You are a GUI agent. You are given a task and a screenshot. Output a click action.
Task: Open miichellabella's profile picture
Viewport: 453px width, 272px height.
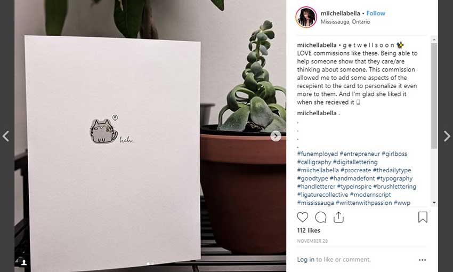(x=306, y=17)
